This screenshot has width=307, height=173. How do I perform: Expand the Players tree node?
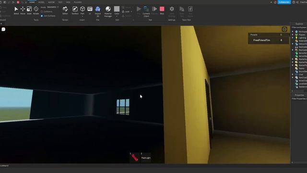[293, 35]
